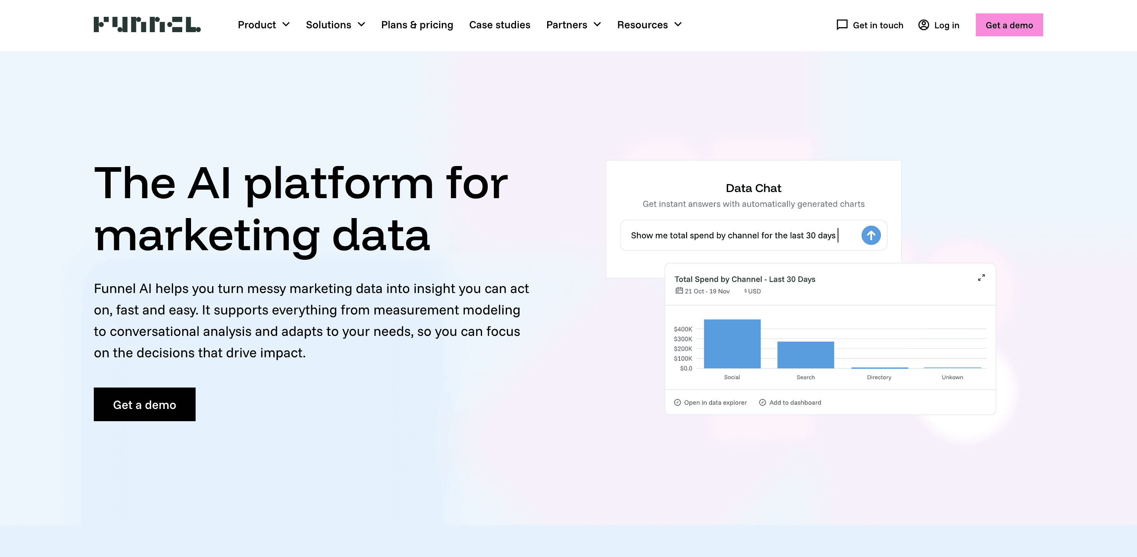Viewport: 1137px width, 557px height.
Task: Expand the Product dropdown chevron
Action: 286,25
